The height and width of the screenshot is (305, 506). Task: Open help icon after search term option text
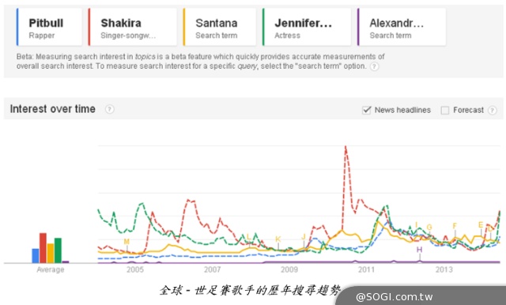[x=374, y=66]
